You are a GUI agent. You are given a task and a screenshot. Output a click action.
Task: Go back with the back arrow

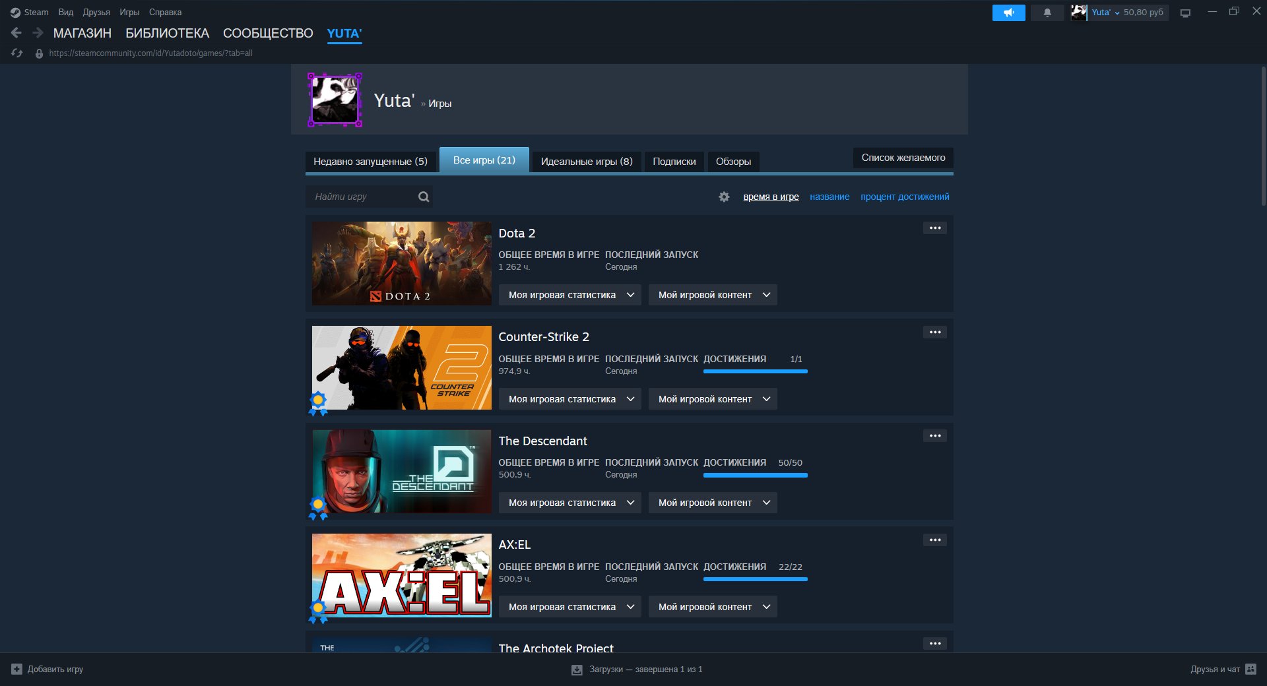coord(16,33)
